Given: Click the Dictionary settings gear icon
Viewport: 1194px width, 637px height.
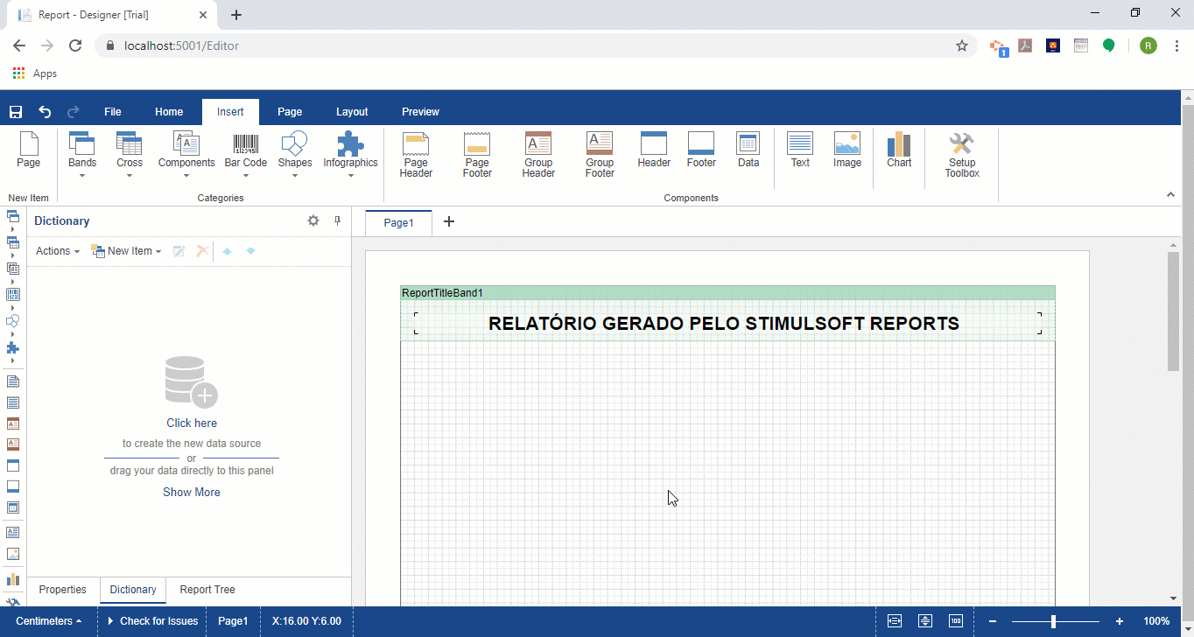Looking at the screenshot, I should click(313, 221).
